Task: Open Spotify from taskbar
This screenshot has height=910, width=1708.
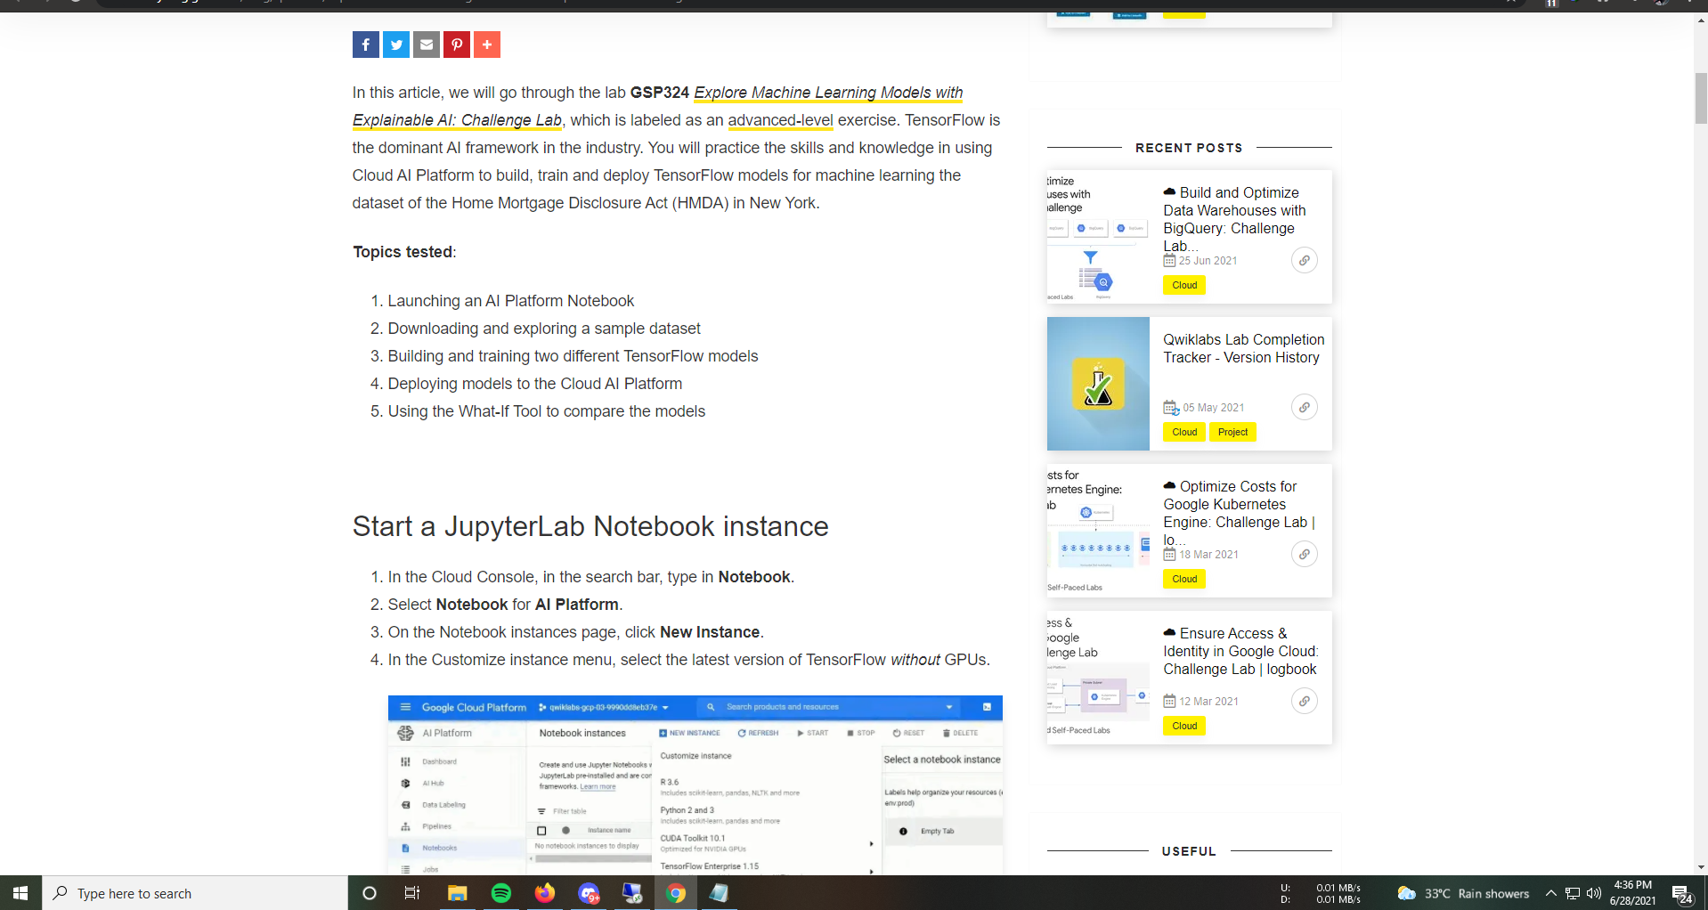Action: tap(501, 893)
